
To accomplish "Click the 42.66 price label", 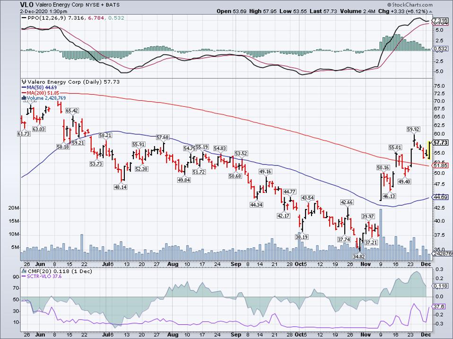I will 347,202.
